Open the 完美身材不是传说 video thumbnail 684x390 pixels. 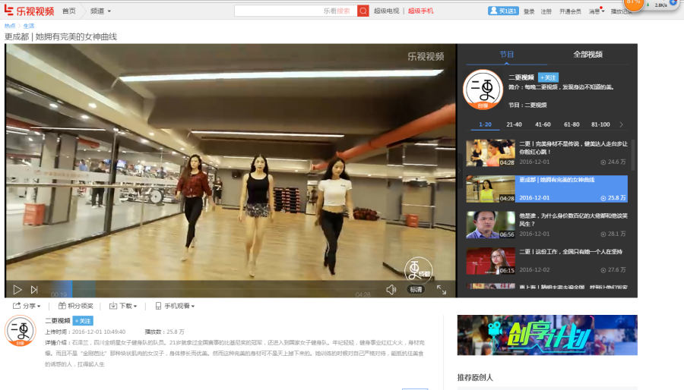click(x=490, y=153)
